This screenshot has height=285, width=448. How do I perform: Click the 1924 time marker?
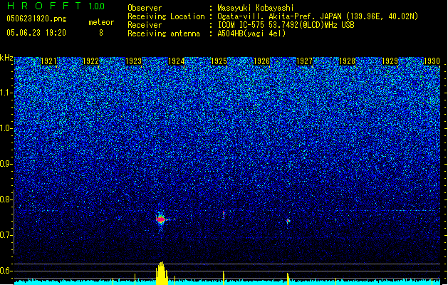(x=177, y=61)
